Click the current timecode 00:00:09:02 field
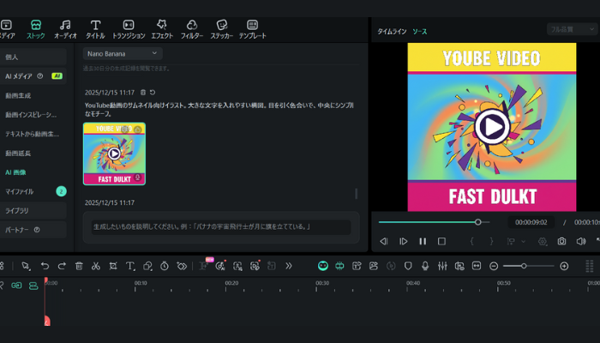The width and height of the screenshot is (600, 343). click(x=531, y=222)
